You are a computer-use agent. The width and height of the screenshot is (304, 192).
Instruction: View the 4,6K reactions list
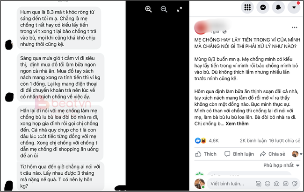coord(207,141)
